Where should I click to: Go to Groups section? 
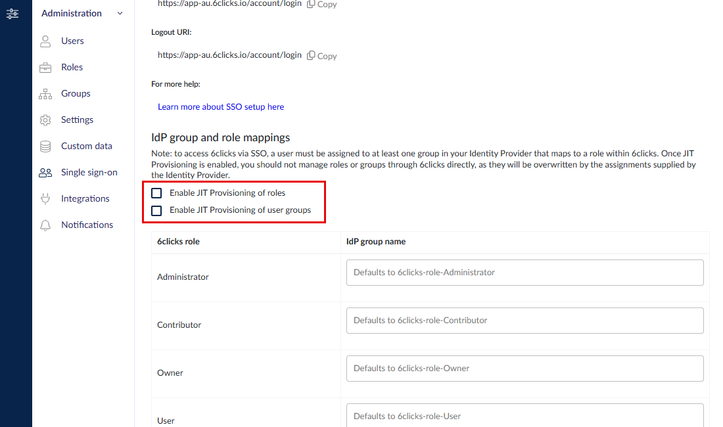(x=76, y=93)
